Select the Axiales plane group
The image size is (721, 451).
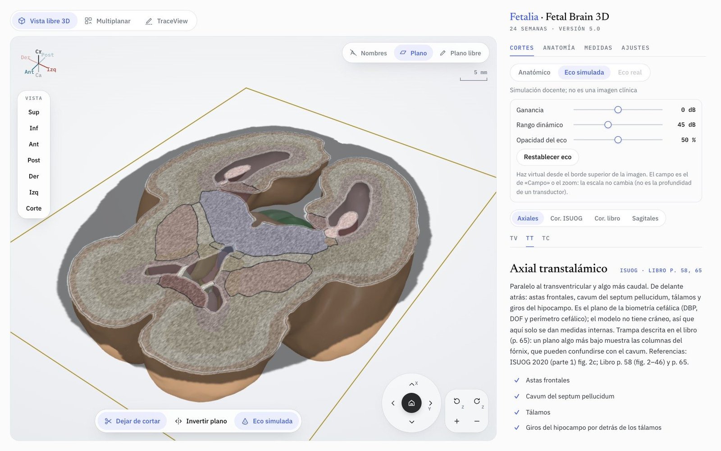528,218
